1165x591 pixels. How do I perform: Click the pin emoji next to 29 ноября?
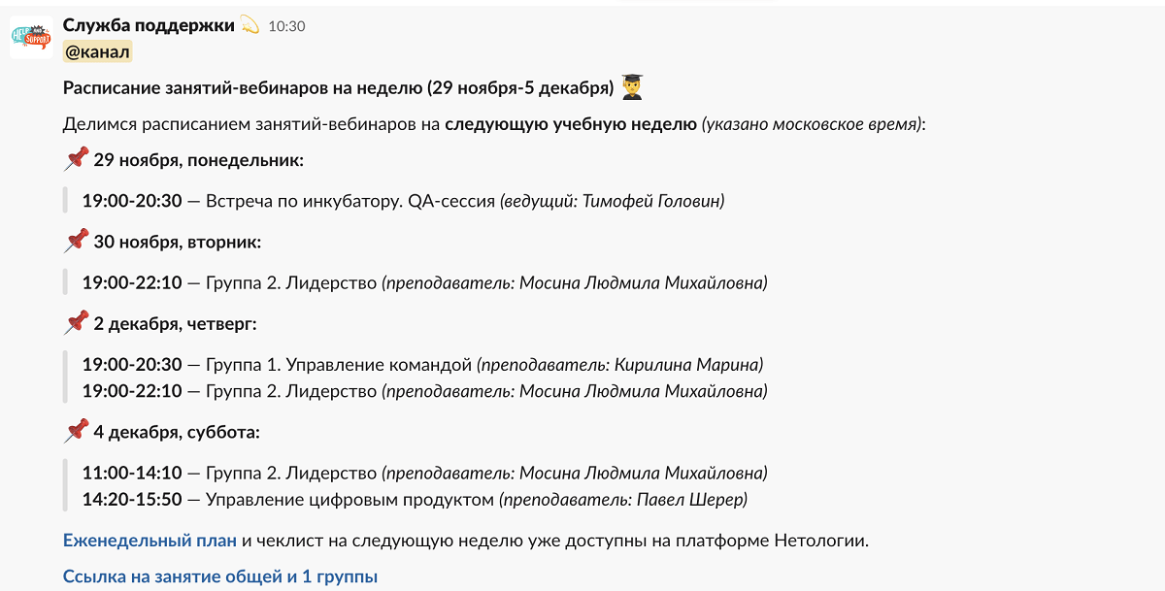[74, 160]
